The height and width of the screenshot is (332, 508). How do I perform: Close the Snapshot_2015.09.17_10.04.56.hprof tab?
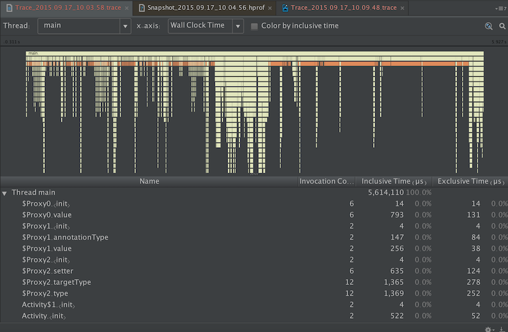point(270,8)
